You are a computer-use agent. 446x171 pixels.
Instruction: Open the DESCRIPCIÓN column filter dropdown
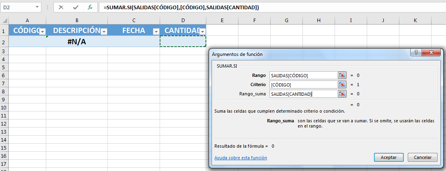click(104, 31)
